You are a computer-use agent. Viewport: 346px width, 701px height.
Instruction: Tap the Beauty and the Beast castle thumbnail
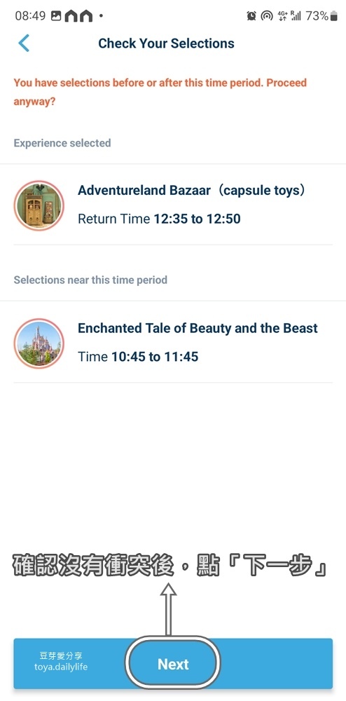[39, 343]
